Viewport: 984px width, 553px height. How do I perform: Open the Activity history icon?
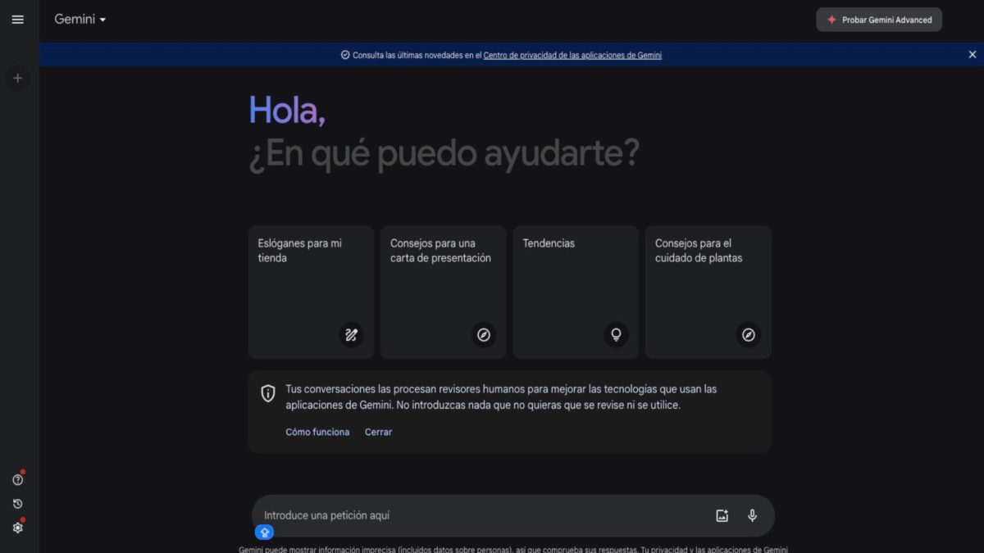(x=17, y=504)
